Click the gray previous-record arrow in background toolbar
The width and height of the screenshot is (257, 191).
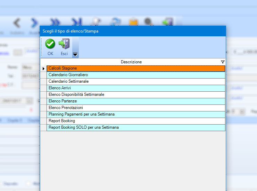click(17, 22)
